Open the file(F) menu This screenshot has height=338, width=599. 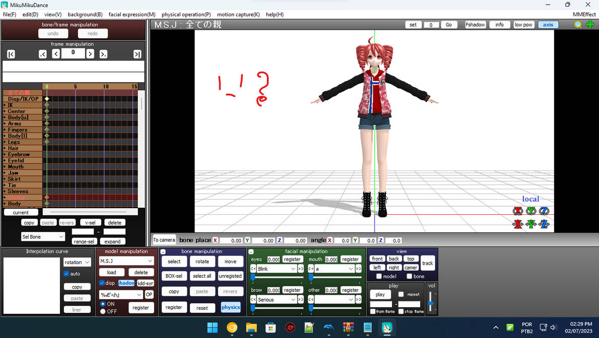(10, 15)
